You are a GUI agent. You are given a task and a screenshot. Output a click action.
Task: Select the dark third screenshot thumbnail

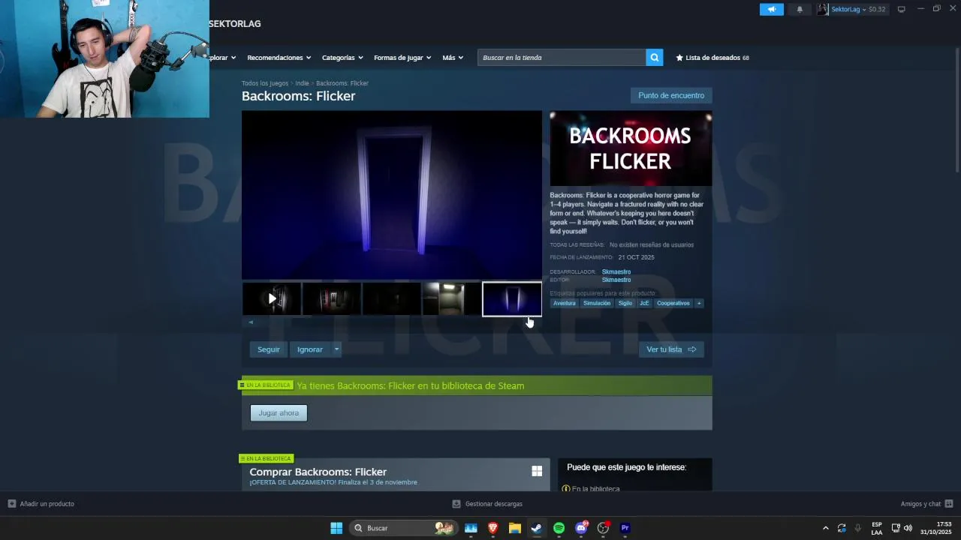click(x=392, y=299)
